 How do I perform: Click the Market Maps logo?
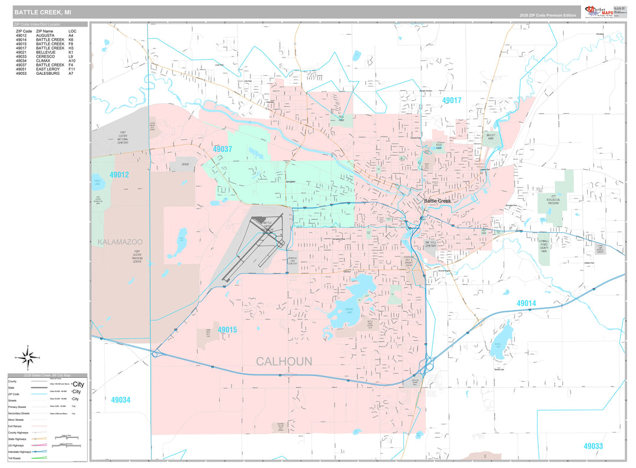pyautogui.click(x=599, y=12)
